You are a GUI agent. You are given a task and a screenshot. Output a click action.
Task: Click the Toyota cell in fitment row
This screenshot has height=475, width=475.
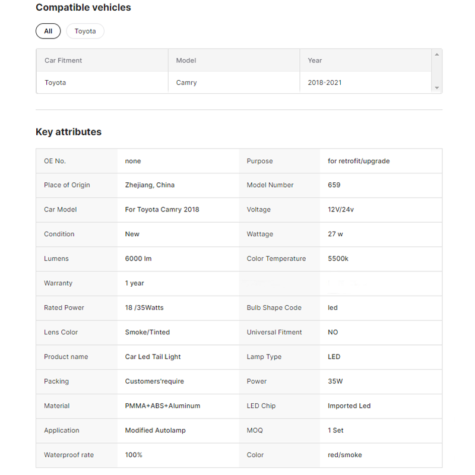coord(55,83)
